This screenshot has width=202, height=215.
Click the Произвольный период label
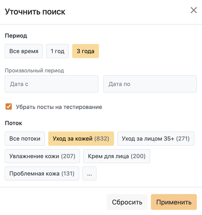34,70
